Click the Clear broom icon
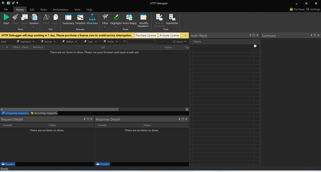 (x=15, y=17)
